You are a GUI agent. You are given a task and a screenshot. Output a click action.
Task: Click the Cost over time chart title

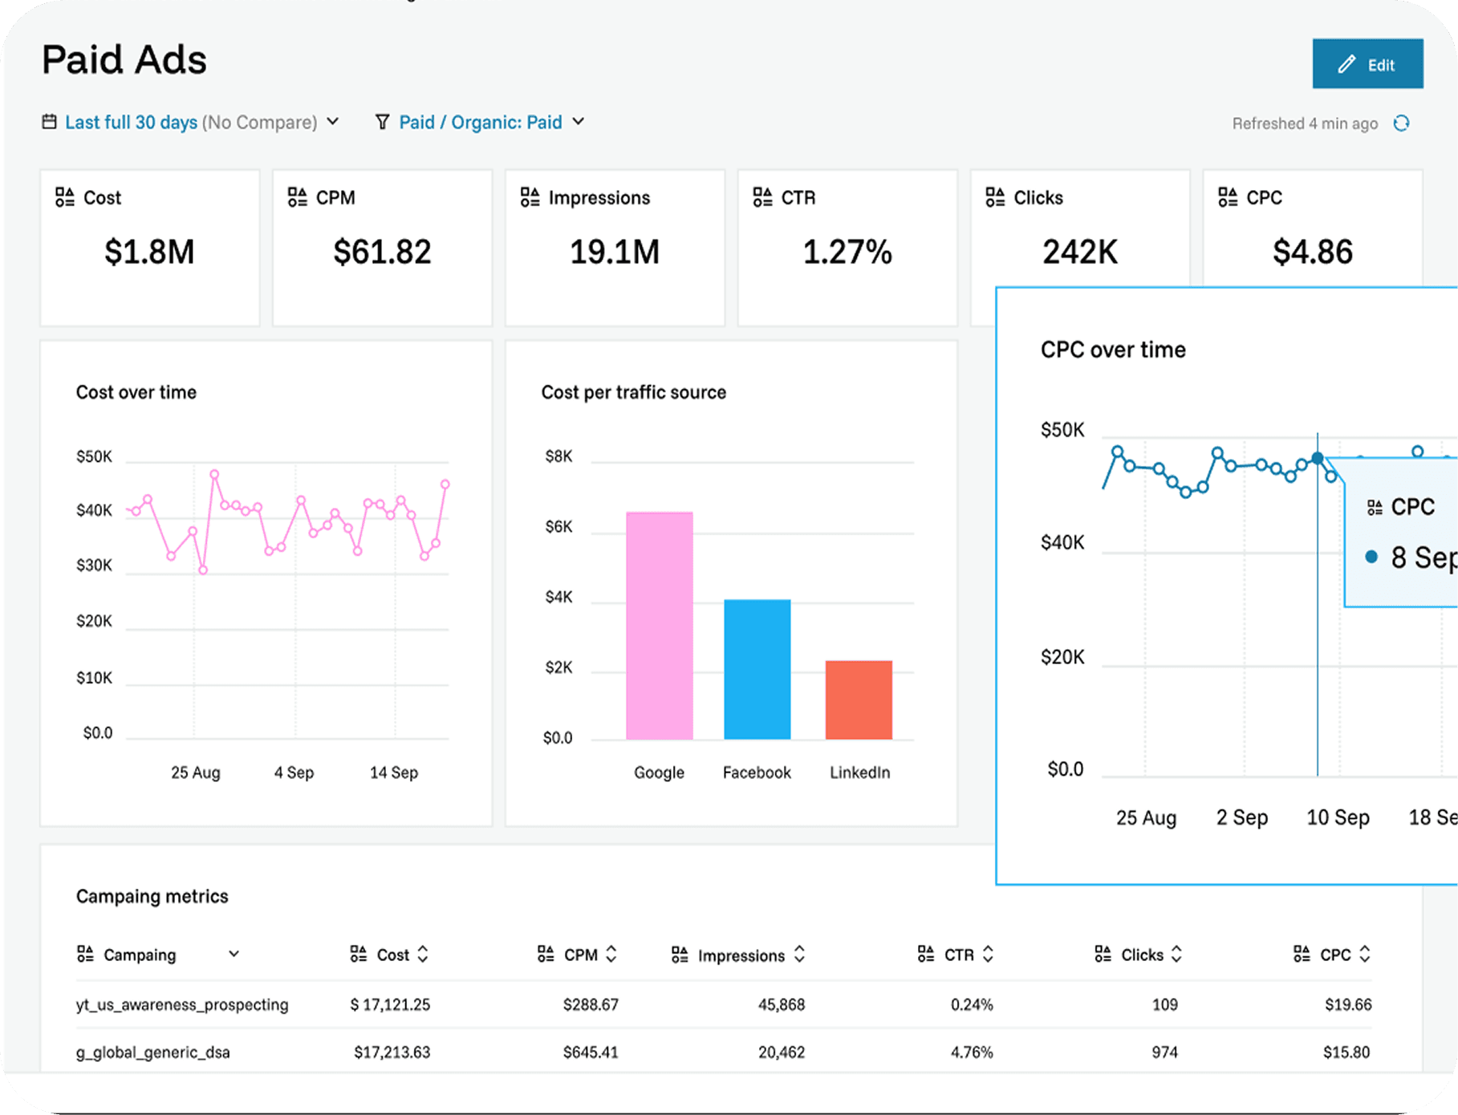tap(136, 392)
